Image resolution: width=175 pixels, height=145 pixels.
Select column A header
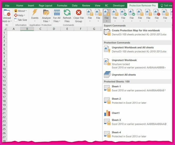click(13, 29)
